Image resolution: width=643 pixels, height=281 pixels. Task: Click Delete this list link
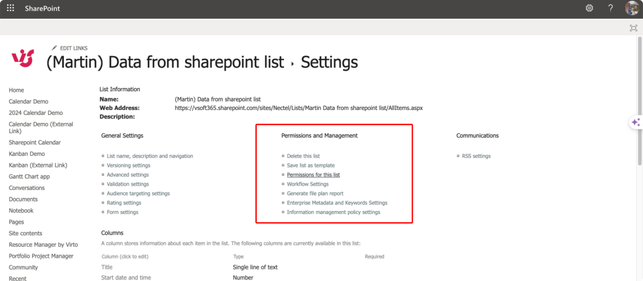click(x=303, y=156)
